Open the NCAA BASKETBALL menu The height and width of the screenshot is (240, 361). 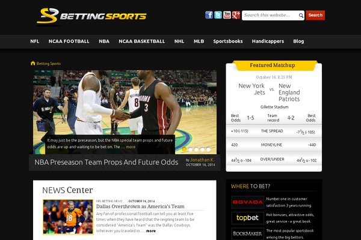pyautogui.click(x=141, y=41)
